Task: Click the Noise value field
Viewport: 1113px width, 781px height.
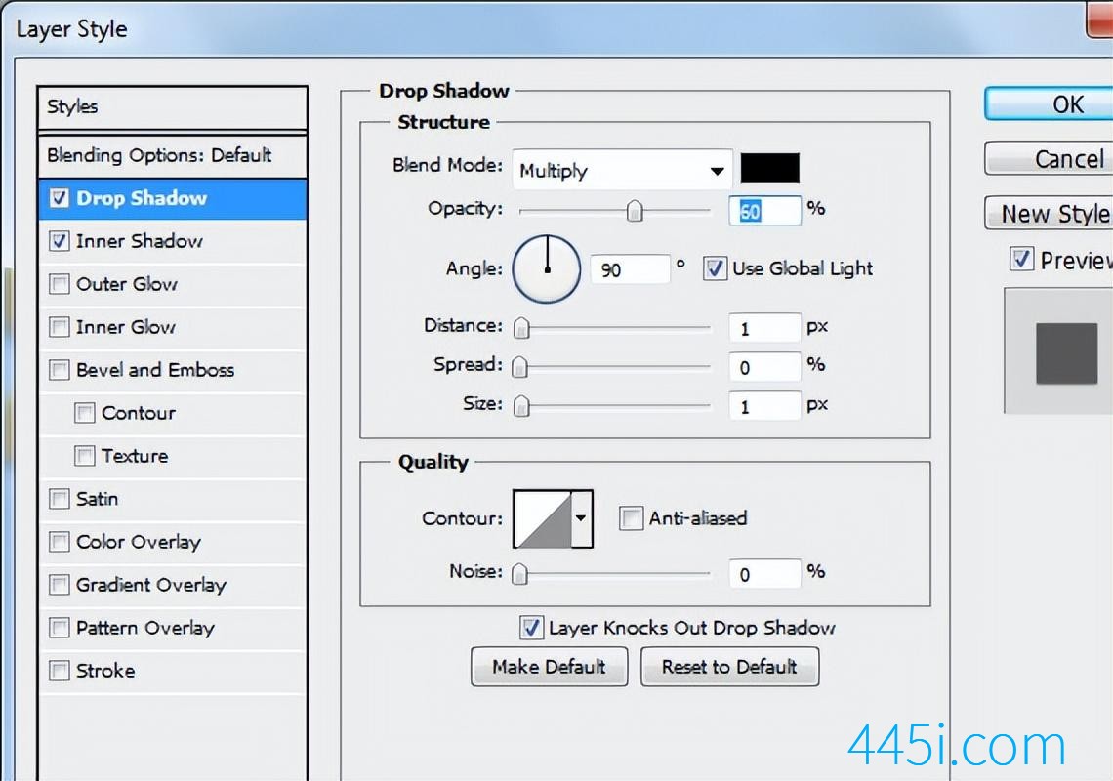Action: coord(765,574)
